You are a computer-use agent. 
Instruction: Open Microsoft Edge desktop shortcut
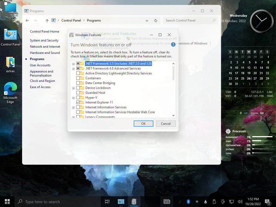click(11, 92)
